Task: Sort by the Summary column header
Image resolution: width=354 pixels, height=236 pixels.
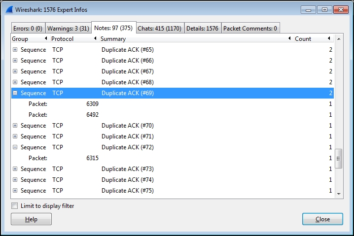Action: (196, 39)
